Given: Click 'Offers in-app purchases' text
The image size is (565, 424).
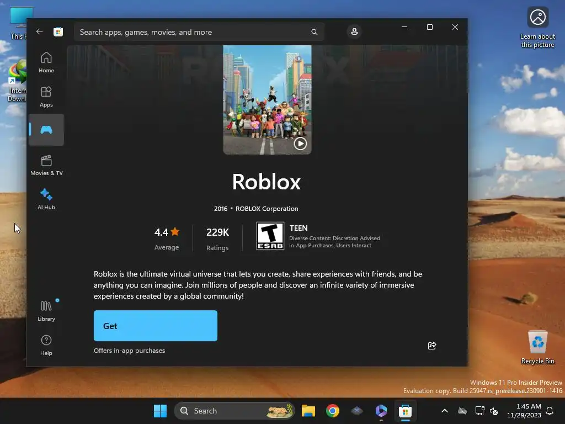Looking at the screenshot, I should coord(129,351).
